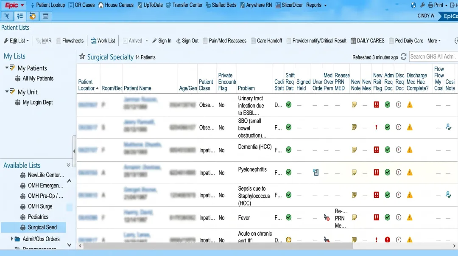The image size is (458, 256).
Task: Collapse the My Patients tree node
Action: (x=7, y=68)
